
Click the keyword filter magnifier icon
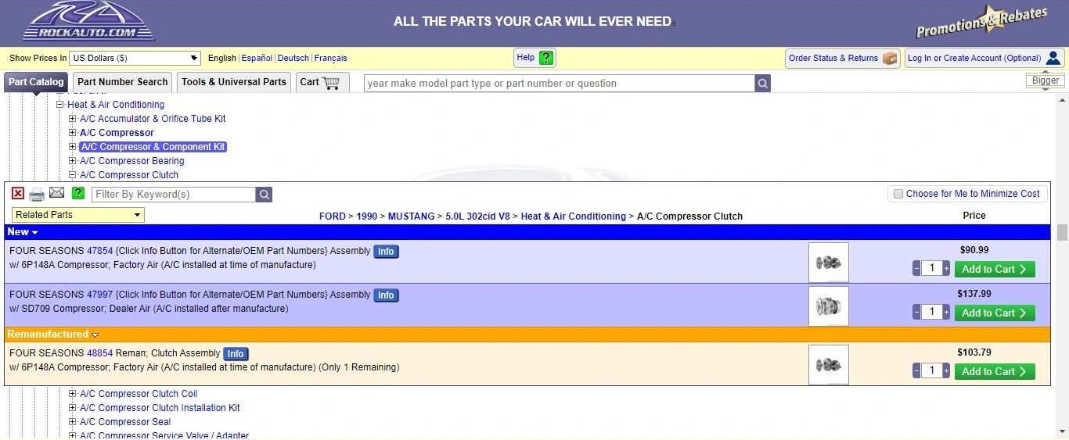[265, 195]
